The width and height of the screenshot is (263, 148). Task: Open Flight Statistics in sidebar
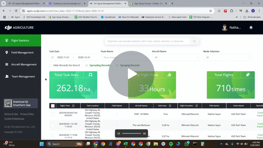tap(21, 40)
